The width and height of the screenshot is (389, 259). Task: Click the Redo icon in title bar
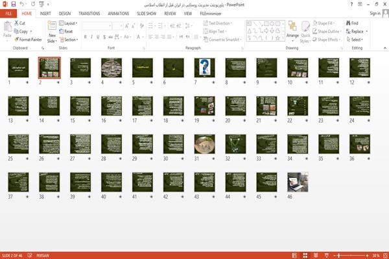point(33,5)
